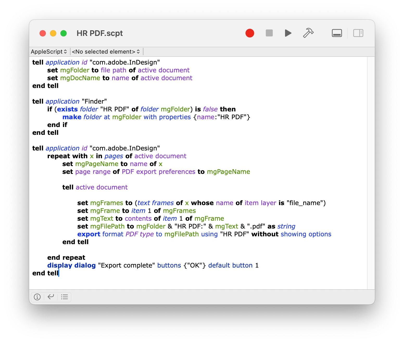Click the 'tell active document' line
404x343 pixels.
click(95, 187)
